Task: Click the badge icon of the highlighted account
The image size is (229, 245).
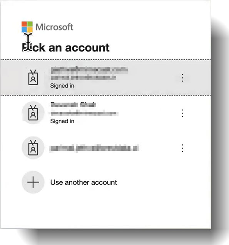Action: 33,78
